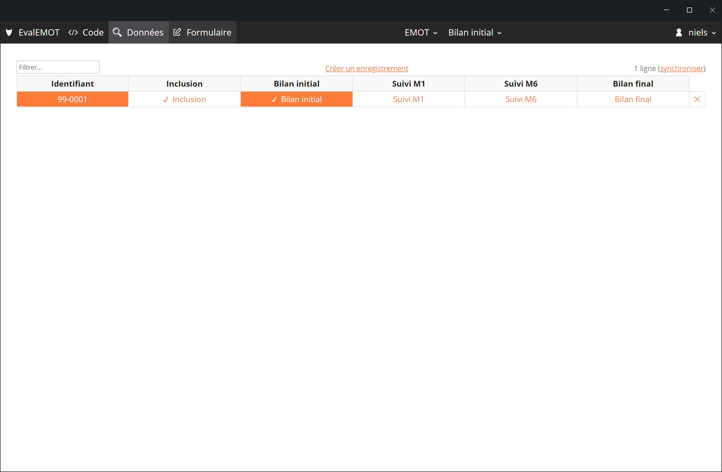Select the 99-0001 identifier cell

73,100
